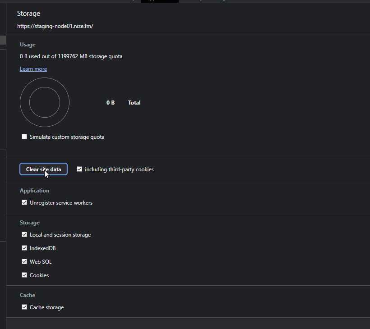Click the Clear site data button
This screenshot has height=329, width=370.
tap(43, 169)
